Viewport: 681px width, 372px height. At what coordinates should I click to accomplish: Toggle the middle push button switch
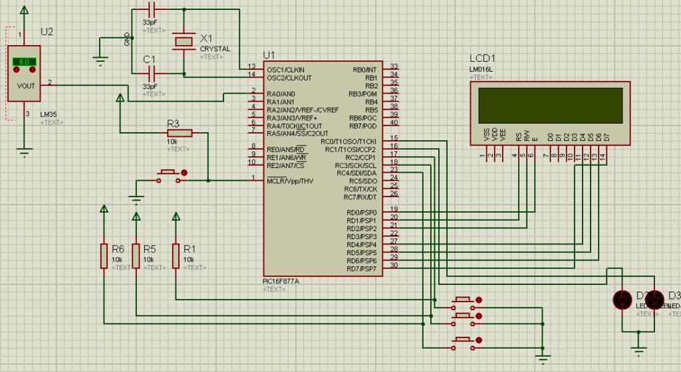(x=464, y=319)
